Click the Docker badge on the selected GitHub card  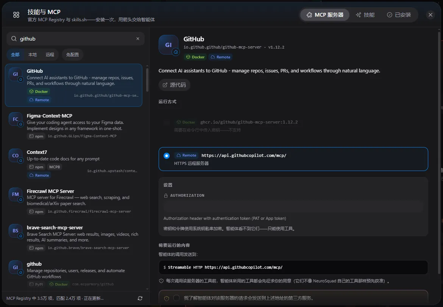39,91
